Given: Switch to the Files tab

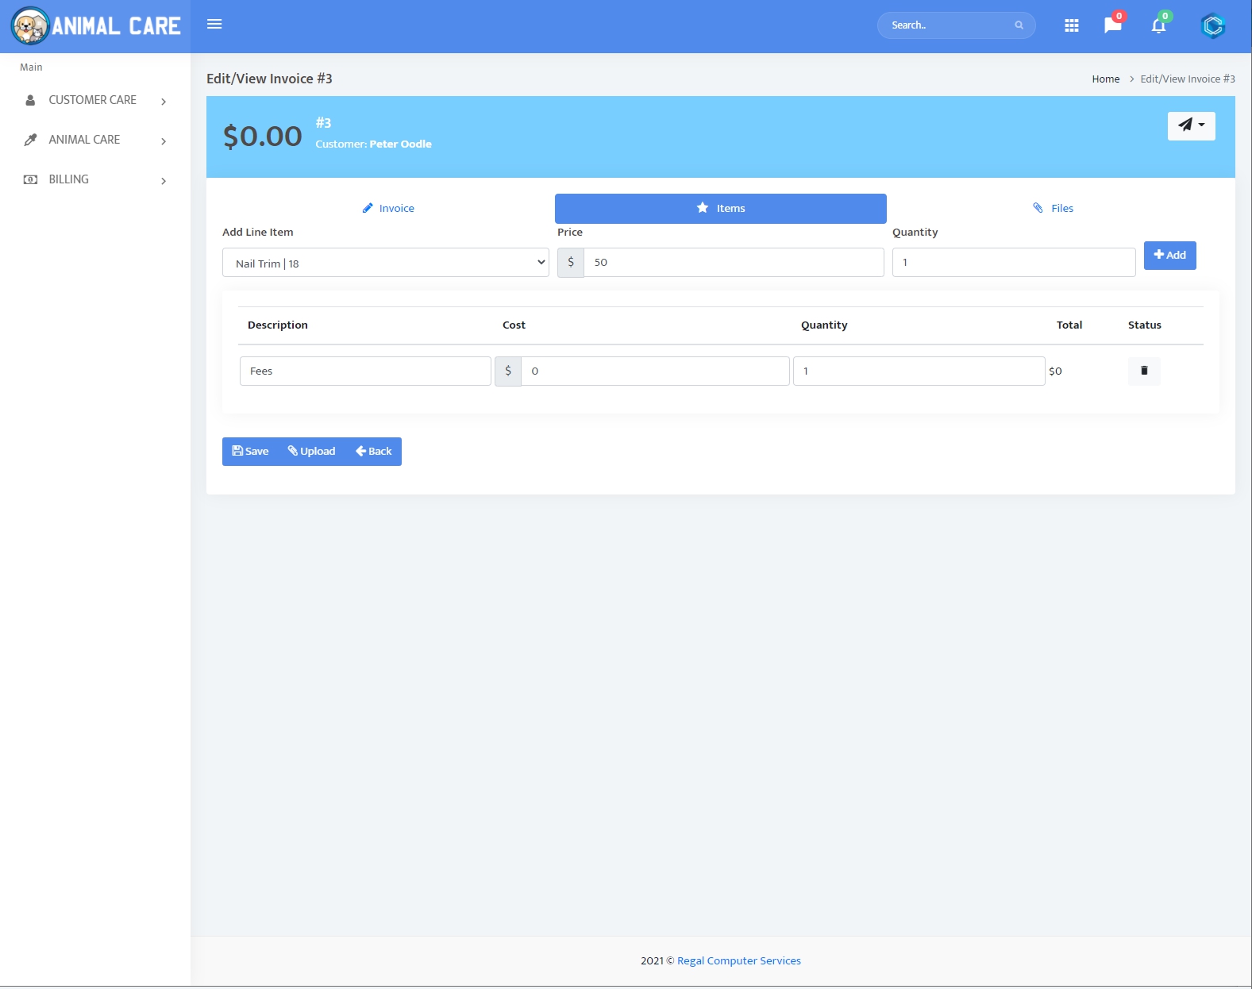Looking at the screenshot, I should (x=1053, y=208).
